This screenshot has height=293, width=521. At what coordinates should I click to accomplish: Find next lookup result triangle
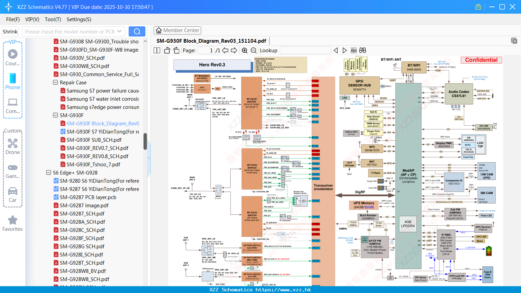(x=344, y=50)
